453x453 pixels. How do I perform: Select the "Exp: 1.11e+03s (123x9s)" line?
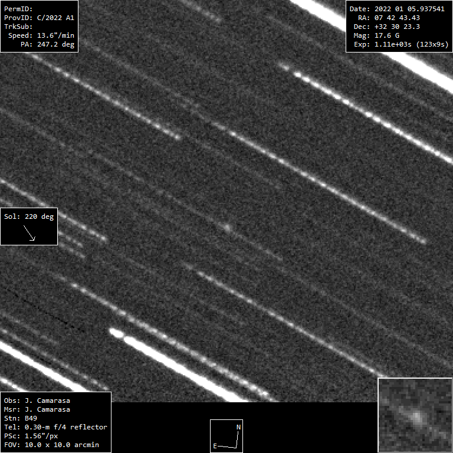[x=401, y=44]
